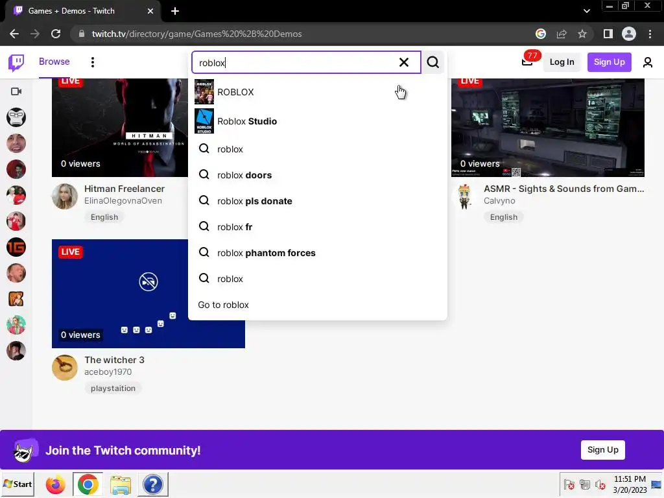
Task: Click the followed channels camera icon in sidebar
Action: (16, 91)
